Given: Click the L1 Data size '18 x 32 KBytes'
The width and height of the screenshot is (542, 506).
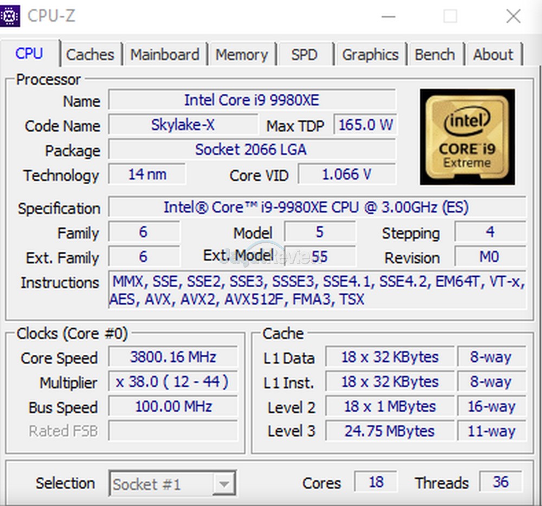Looking at the screenshot, I should [x=390, y=357].
